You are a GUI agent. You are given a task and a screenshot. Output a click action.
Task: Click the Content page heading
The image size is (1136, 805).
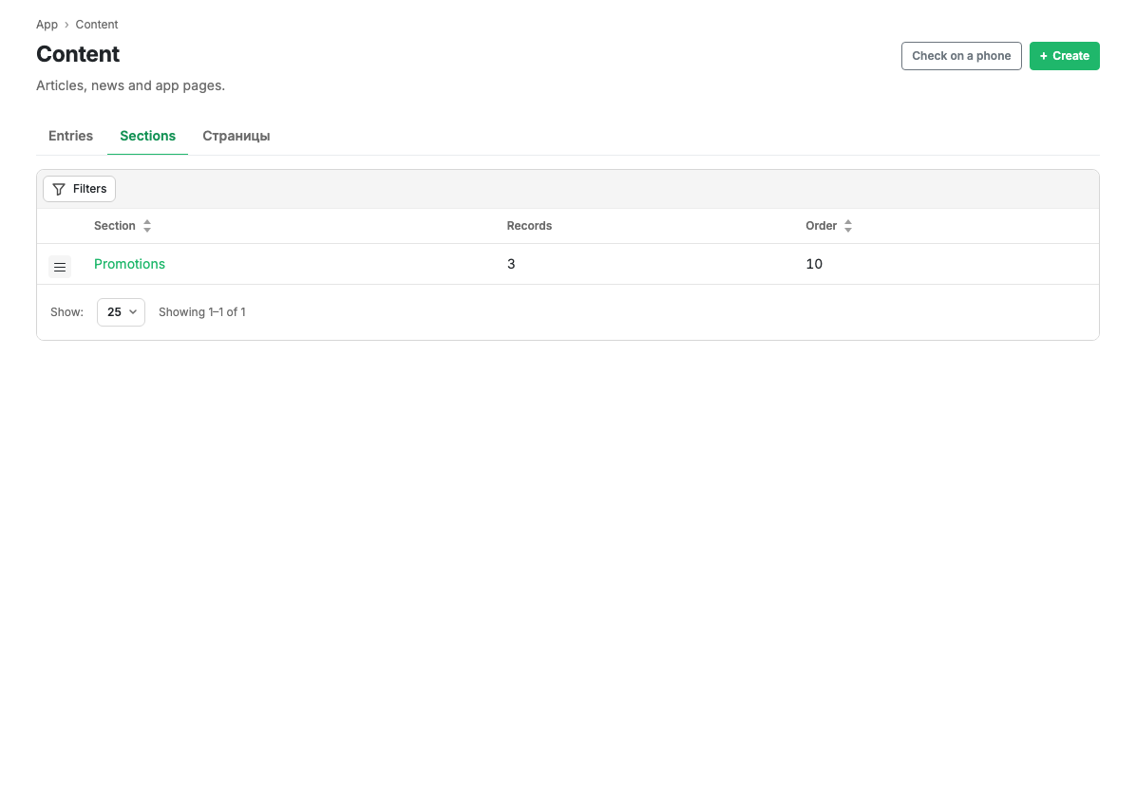(78, 54)
